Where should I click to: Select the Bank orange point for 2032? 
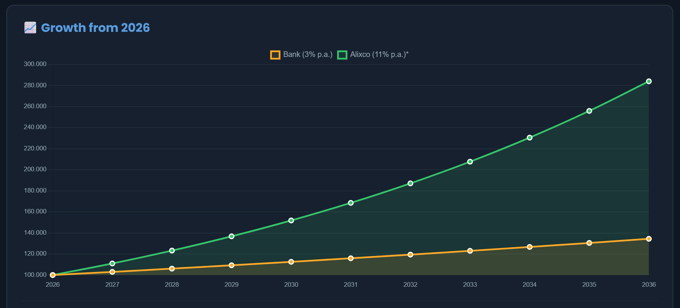pyautogui.click(x=411, y=254)
